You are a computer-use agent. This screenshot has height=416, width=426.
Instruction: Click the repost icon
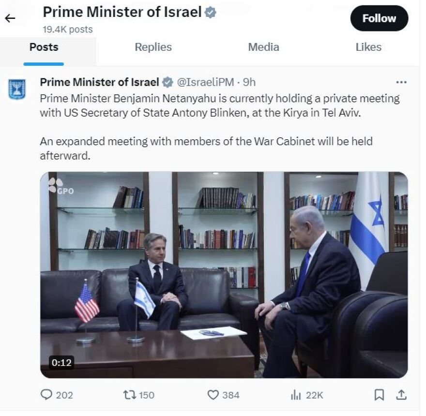129,395
